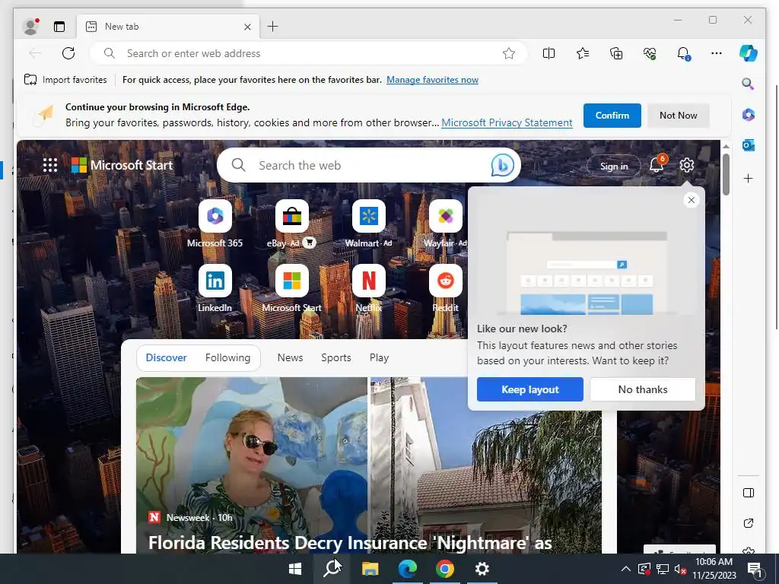The width and height of the screenshot is (779, 584).
Task: Show hidden system tray icons
Action: point(626,569)
